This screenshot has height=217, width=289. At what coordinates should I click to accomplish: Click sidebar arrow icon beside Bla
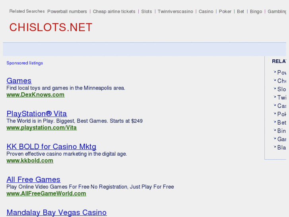coord(275,147)
